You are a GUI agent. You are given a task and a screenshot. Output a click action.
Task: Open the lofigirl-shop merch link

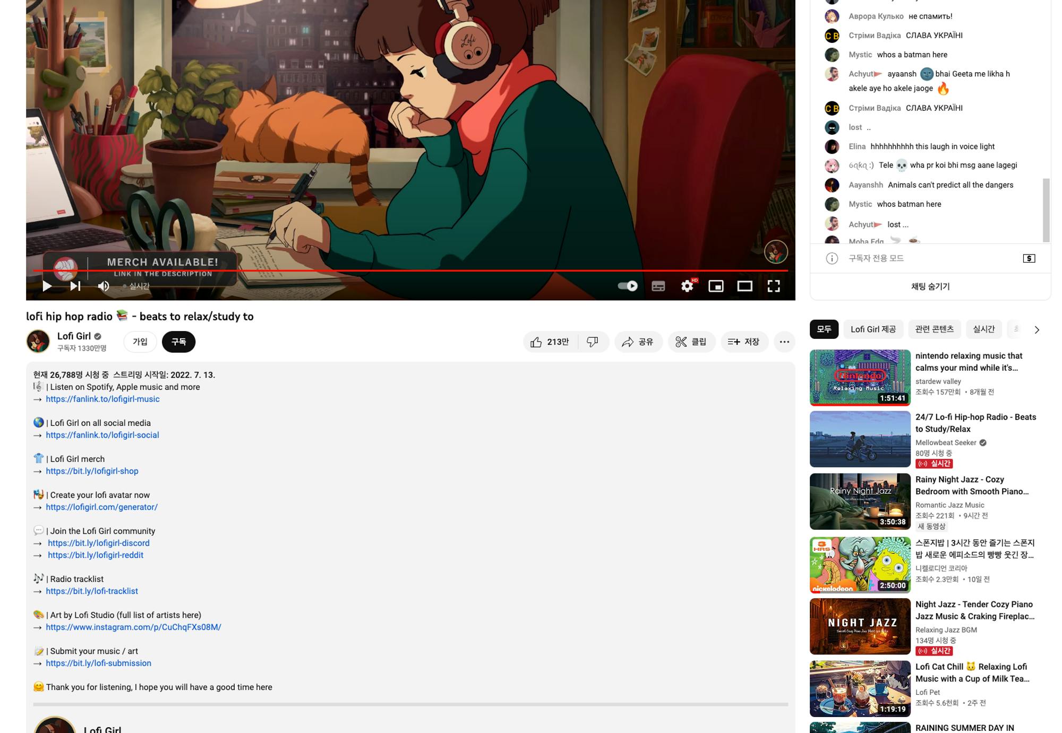click(92, 471)
